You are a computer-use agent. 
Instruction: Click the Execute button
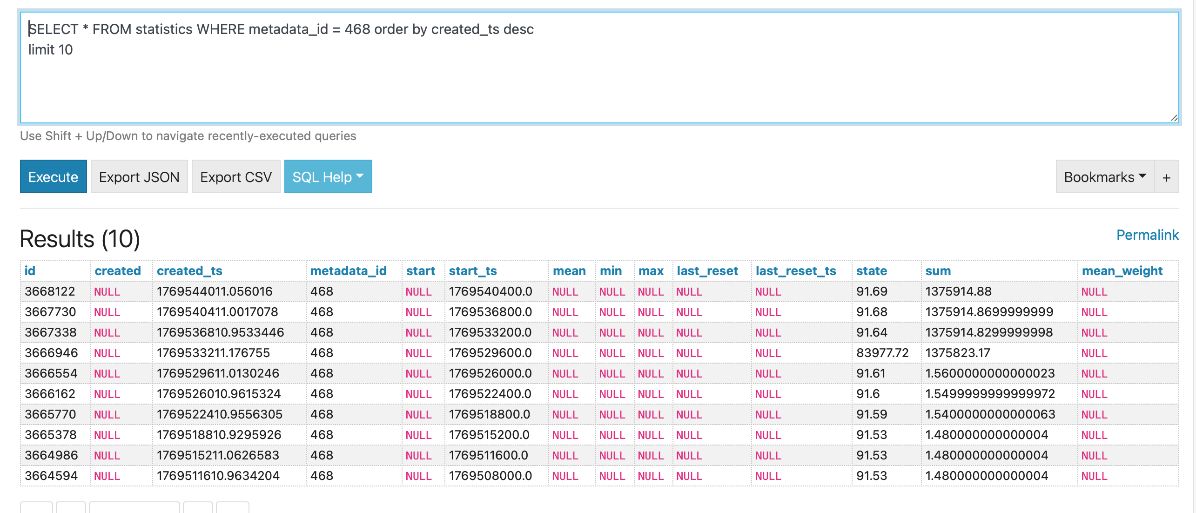pyautogui.click(x=53, y=177)
